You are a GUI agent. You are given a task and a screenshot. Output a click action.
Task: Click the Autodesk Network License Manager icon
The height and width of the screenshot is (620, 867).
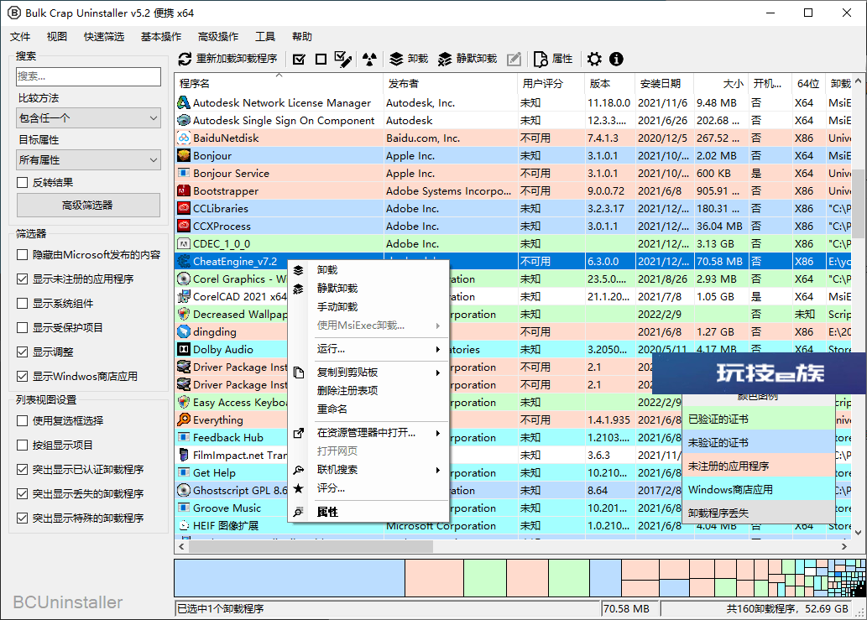[183, 103]
